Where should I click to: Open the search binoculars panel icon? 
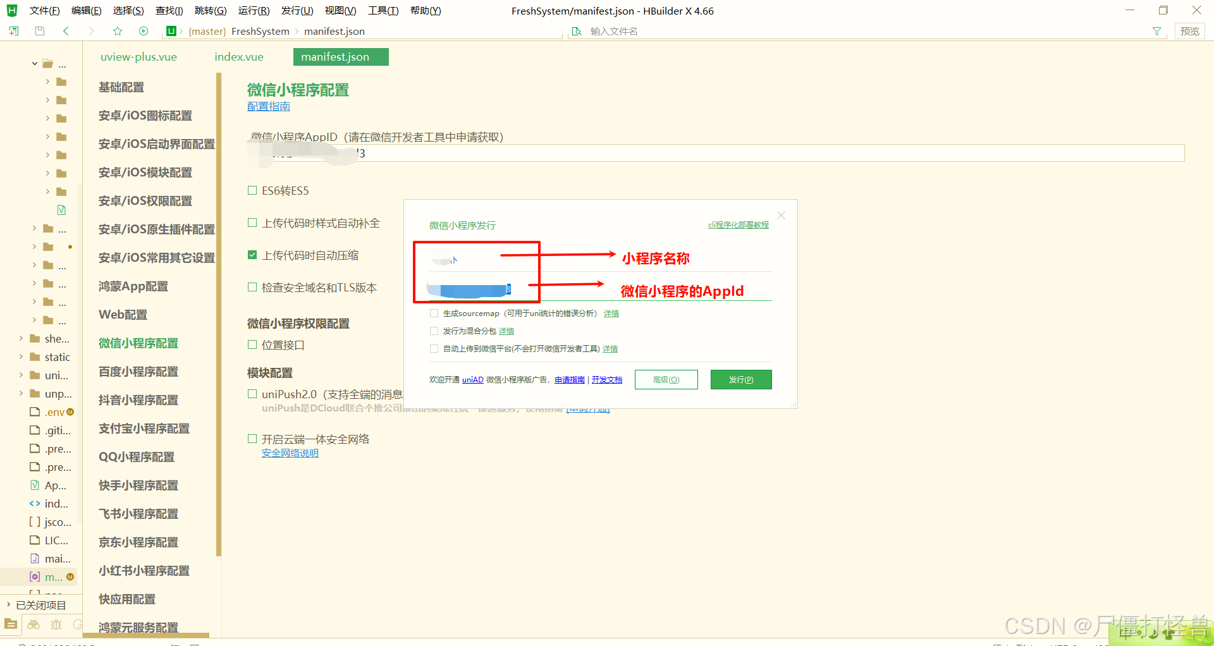coord(34,625)
